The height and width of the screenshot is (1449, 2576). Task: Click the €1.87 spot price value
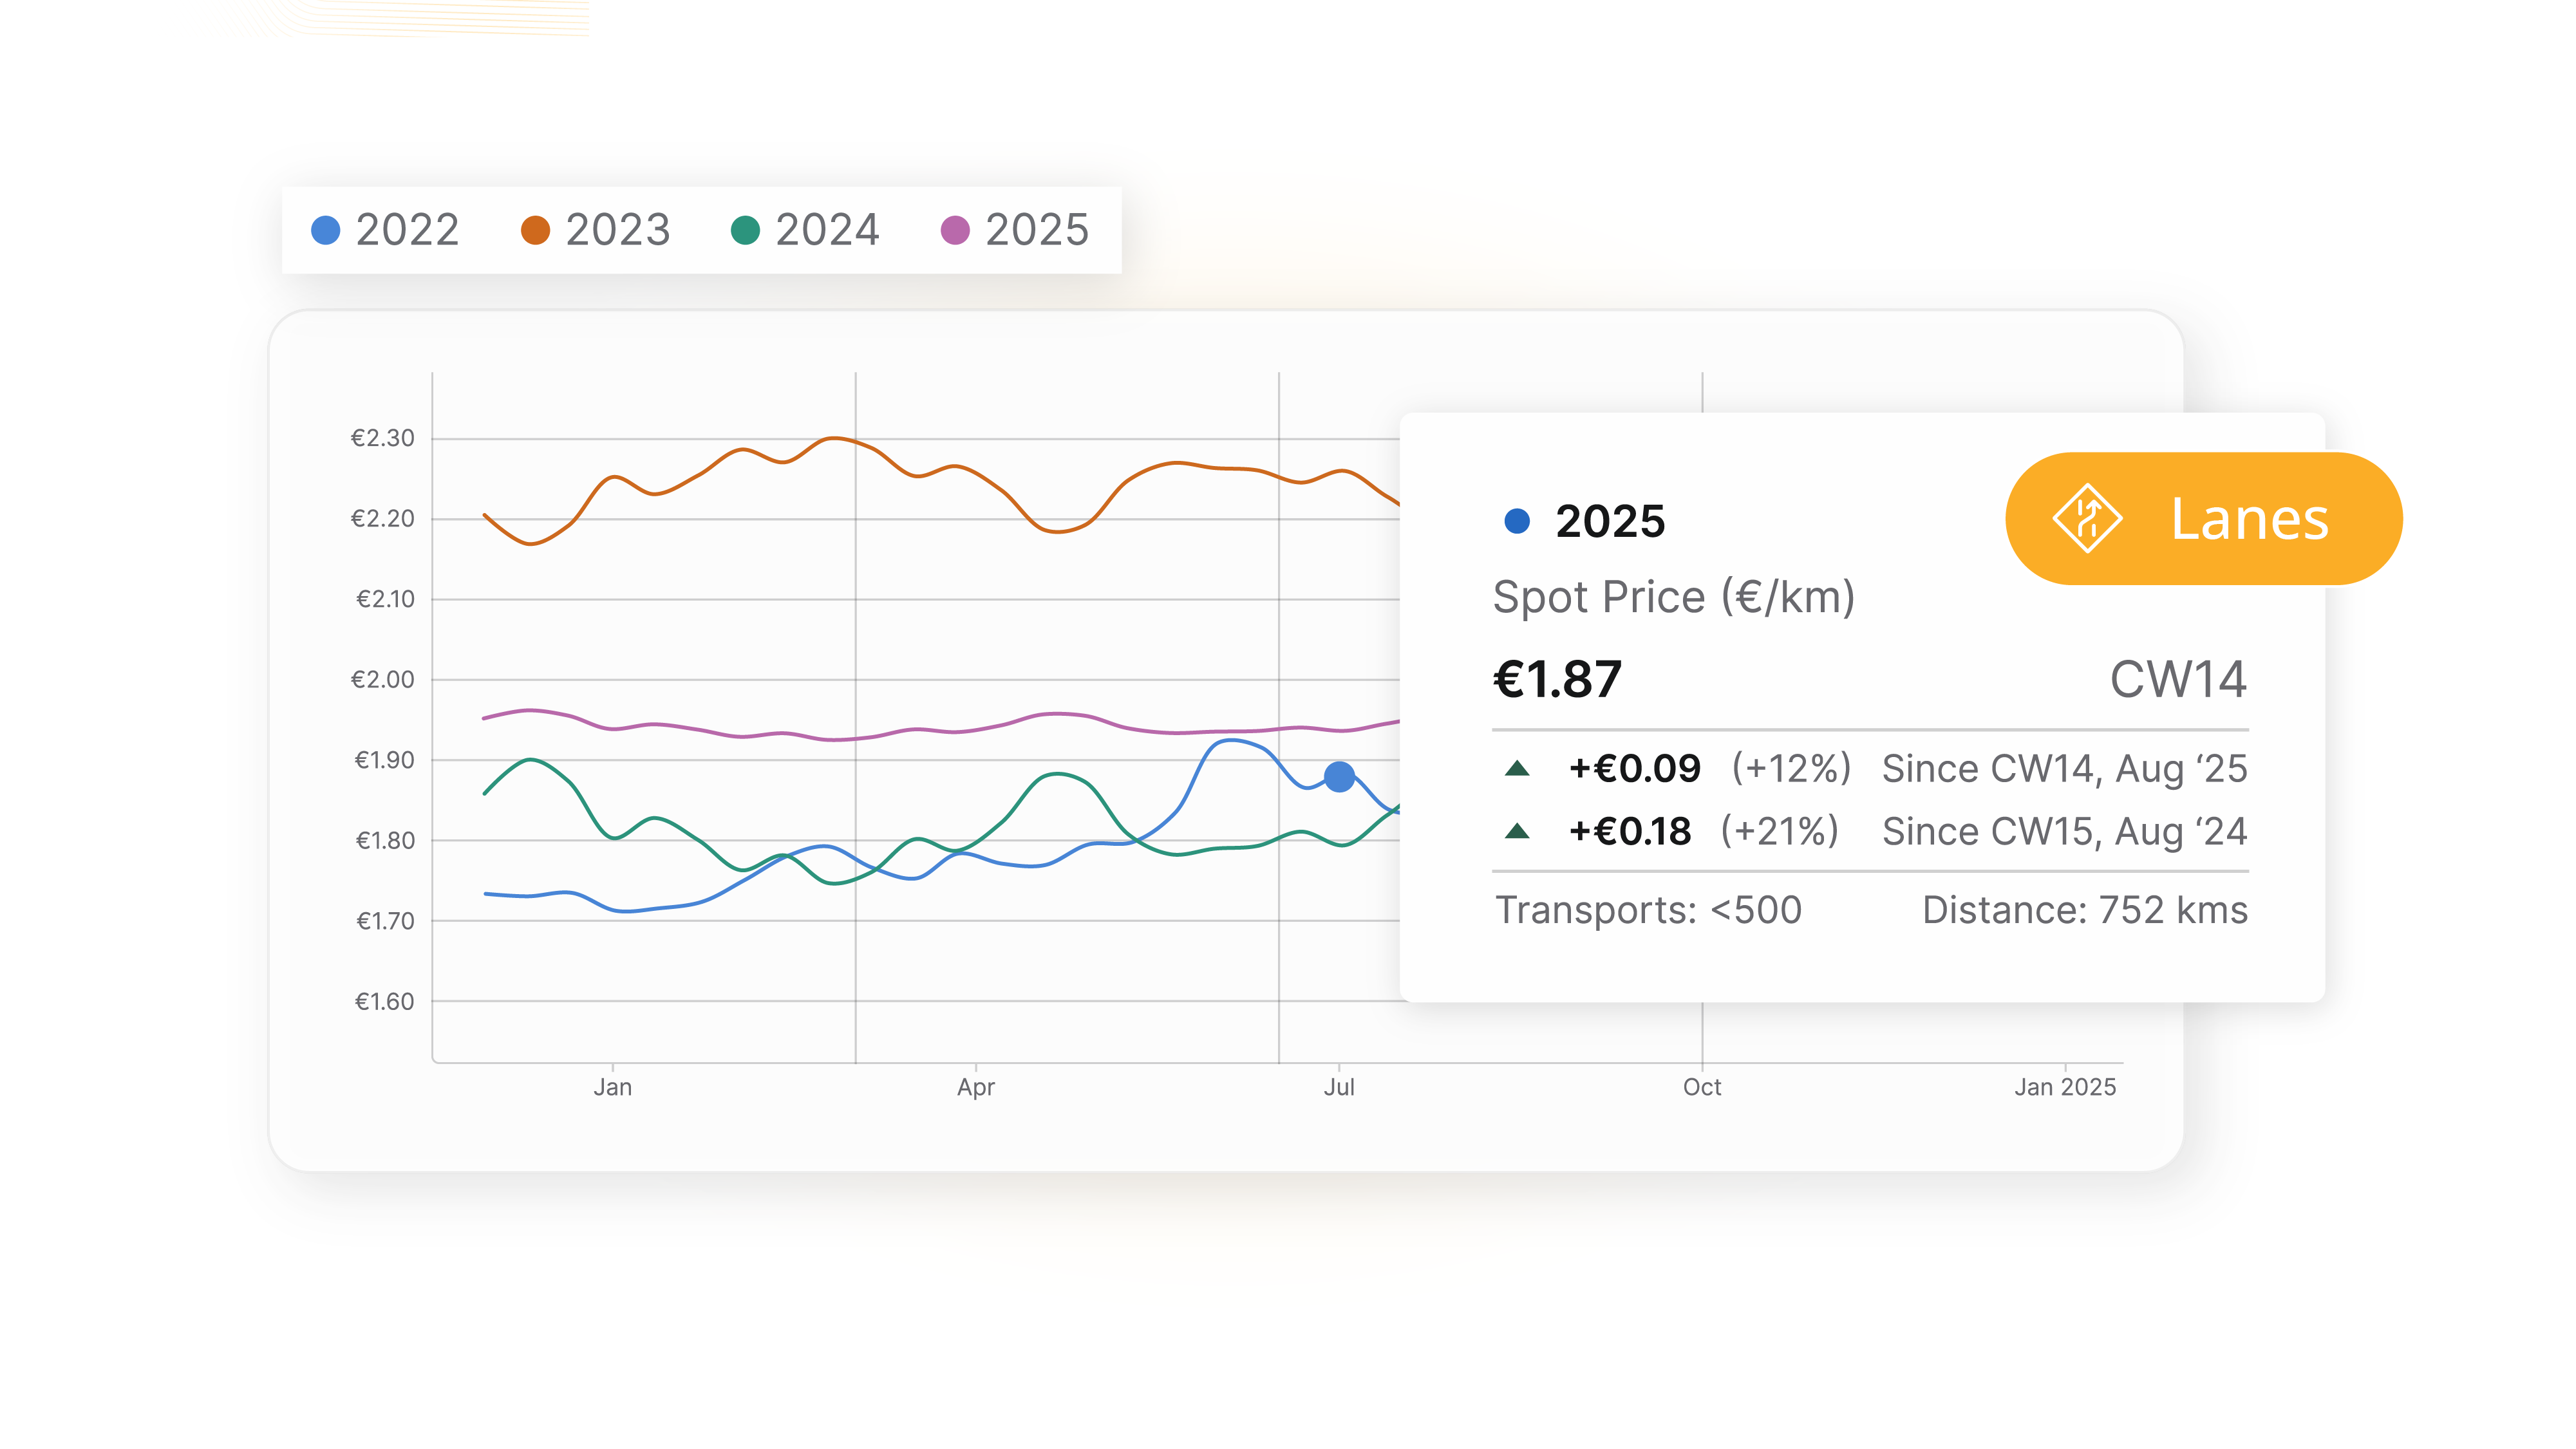coord(1557,680)
